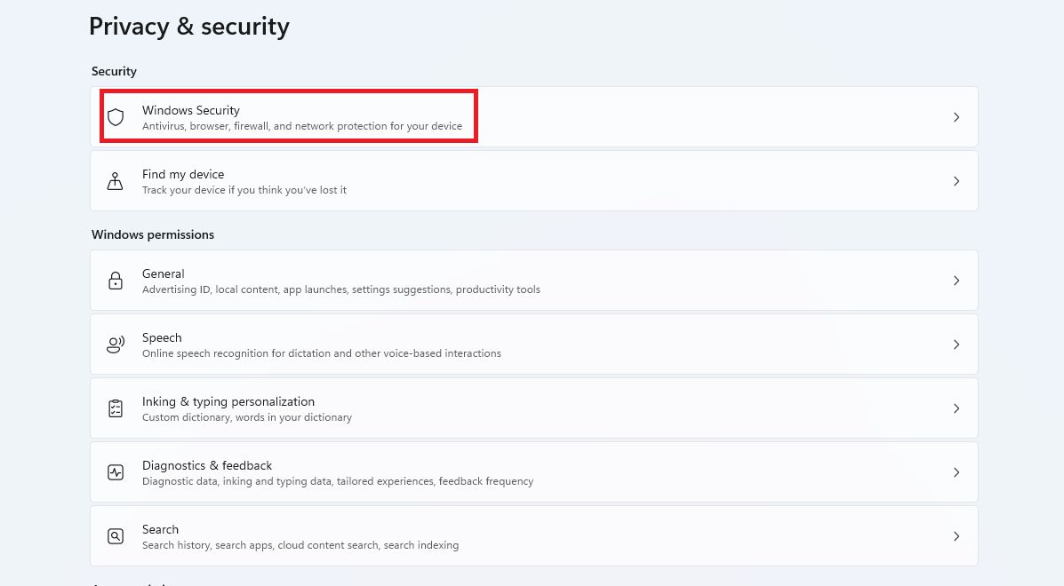Choose the Speech label text
Viewport: 1064px width, 586px height.
162,337
